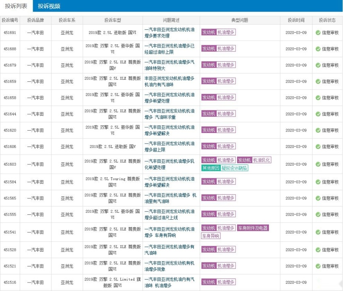343x291 pixels.
Task: Select complaint number 451603
Action: click(10, 164)
